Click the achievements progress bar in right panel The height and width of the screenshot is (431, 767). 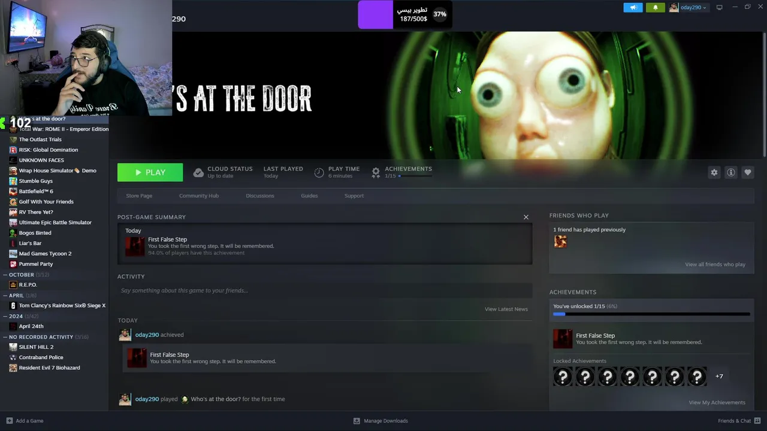pyautogui.click(x=651, y=314)
